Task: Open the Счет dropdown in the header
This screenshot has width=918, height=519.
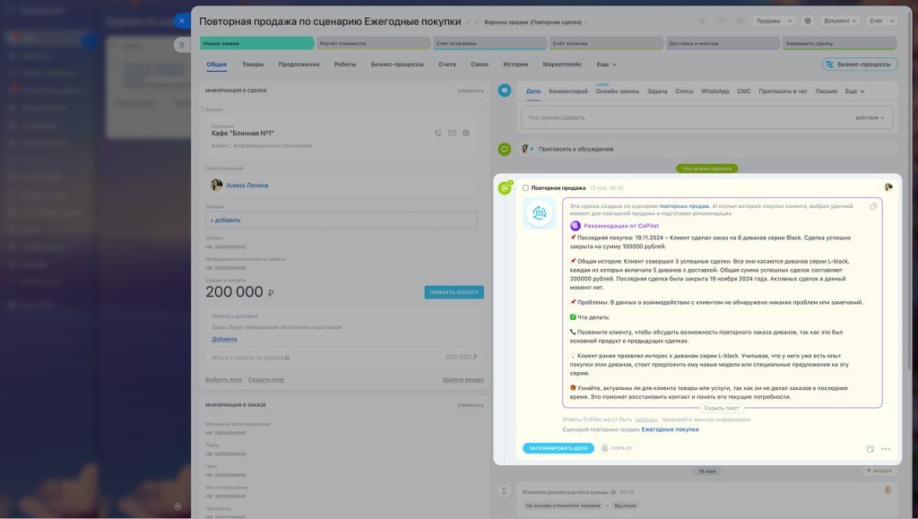Action: 879,21
